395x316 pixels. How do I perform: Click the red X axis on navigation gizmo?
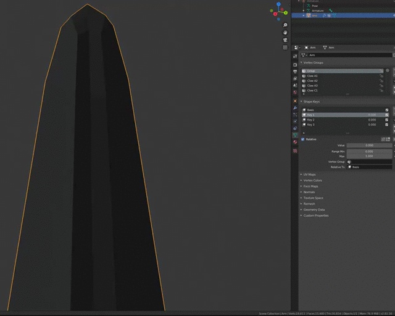click(275, 14)
